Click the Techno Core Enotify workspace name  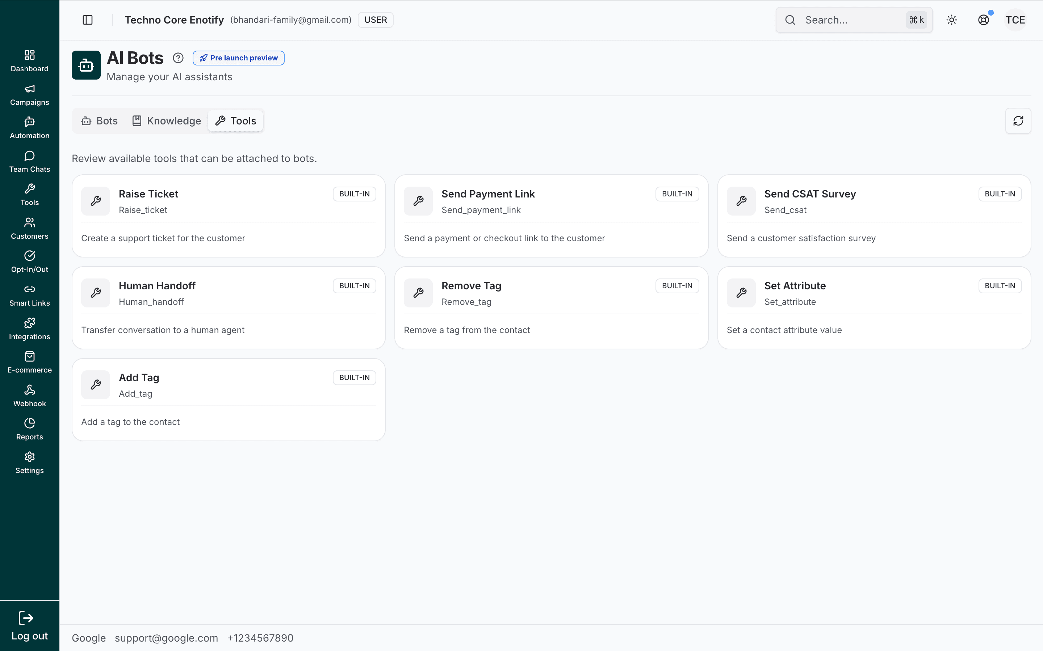coord(174,20)
